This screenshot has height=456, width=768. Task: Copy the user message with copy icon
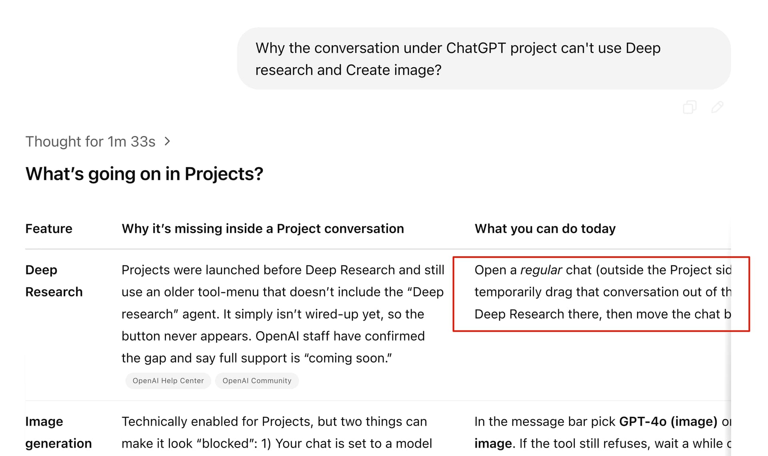click(690, 107)
